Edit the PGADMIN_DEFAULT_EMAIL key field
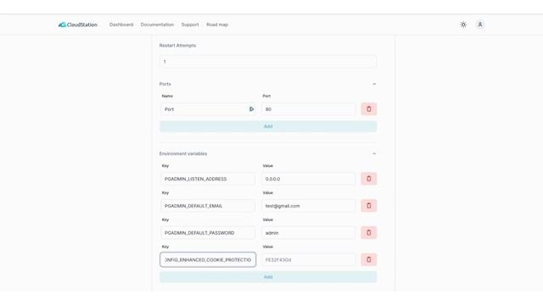Viewport: 543px width, 305px height. tap(208, 206)
